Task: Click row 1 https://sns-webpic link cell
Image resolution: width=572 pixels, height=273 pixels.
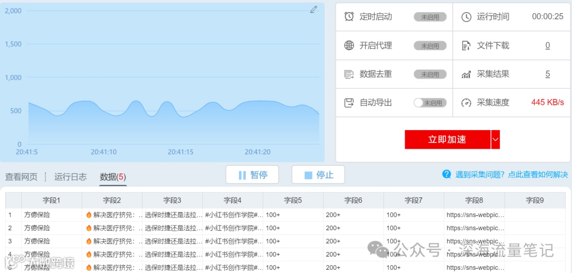Action: point(474,215)
